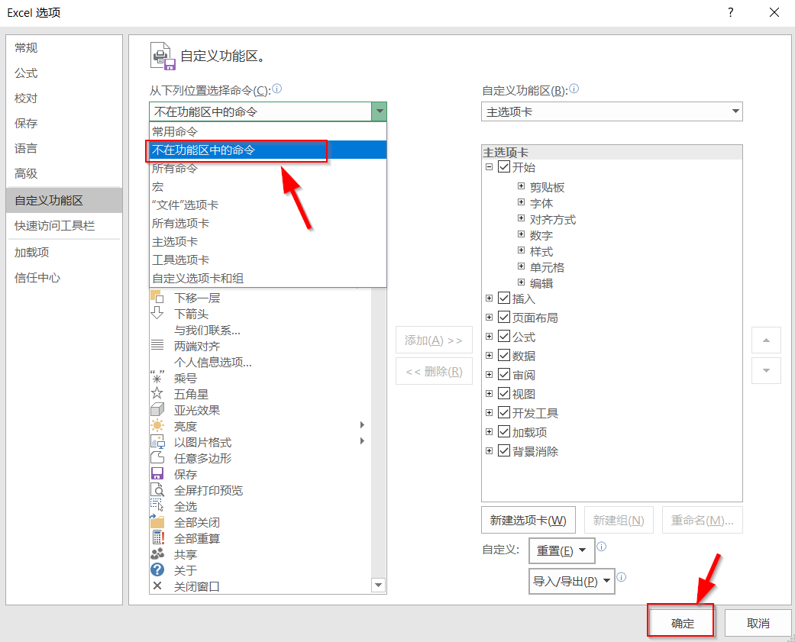Uncheck the 审阅 tab checkbox
The width and height of the screenshot is (795, 642).
(x=504, y=375)
